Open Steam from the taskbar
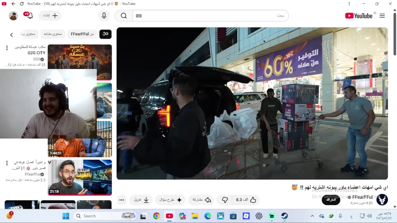 point(284,216)
